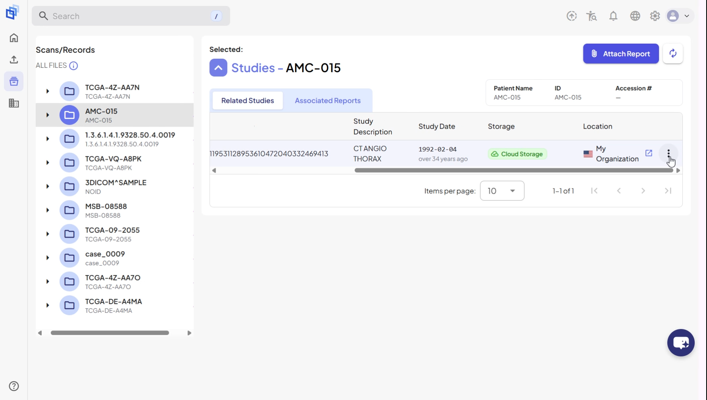
Task: Expand the AMC-015 tree row
Action: point(48,115)
